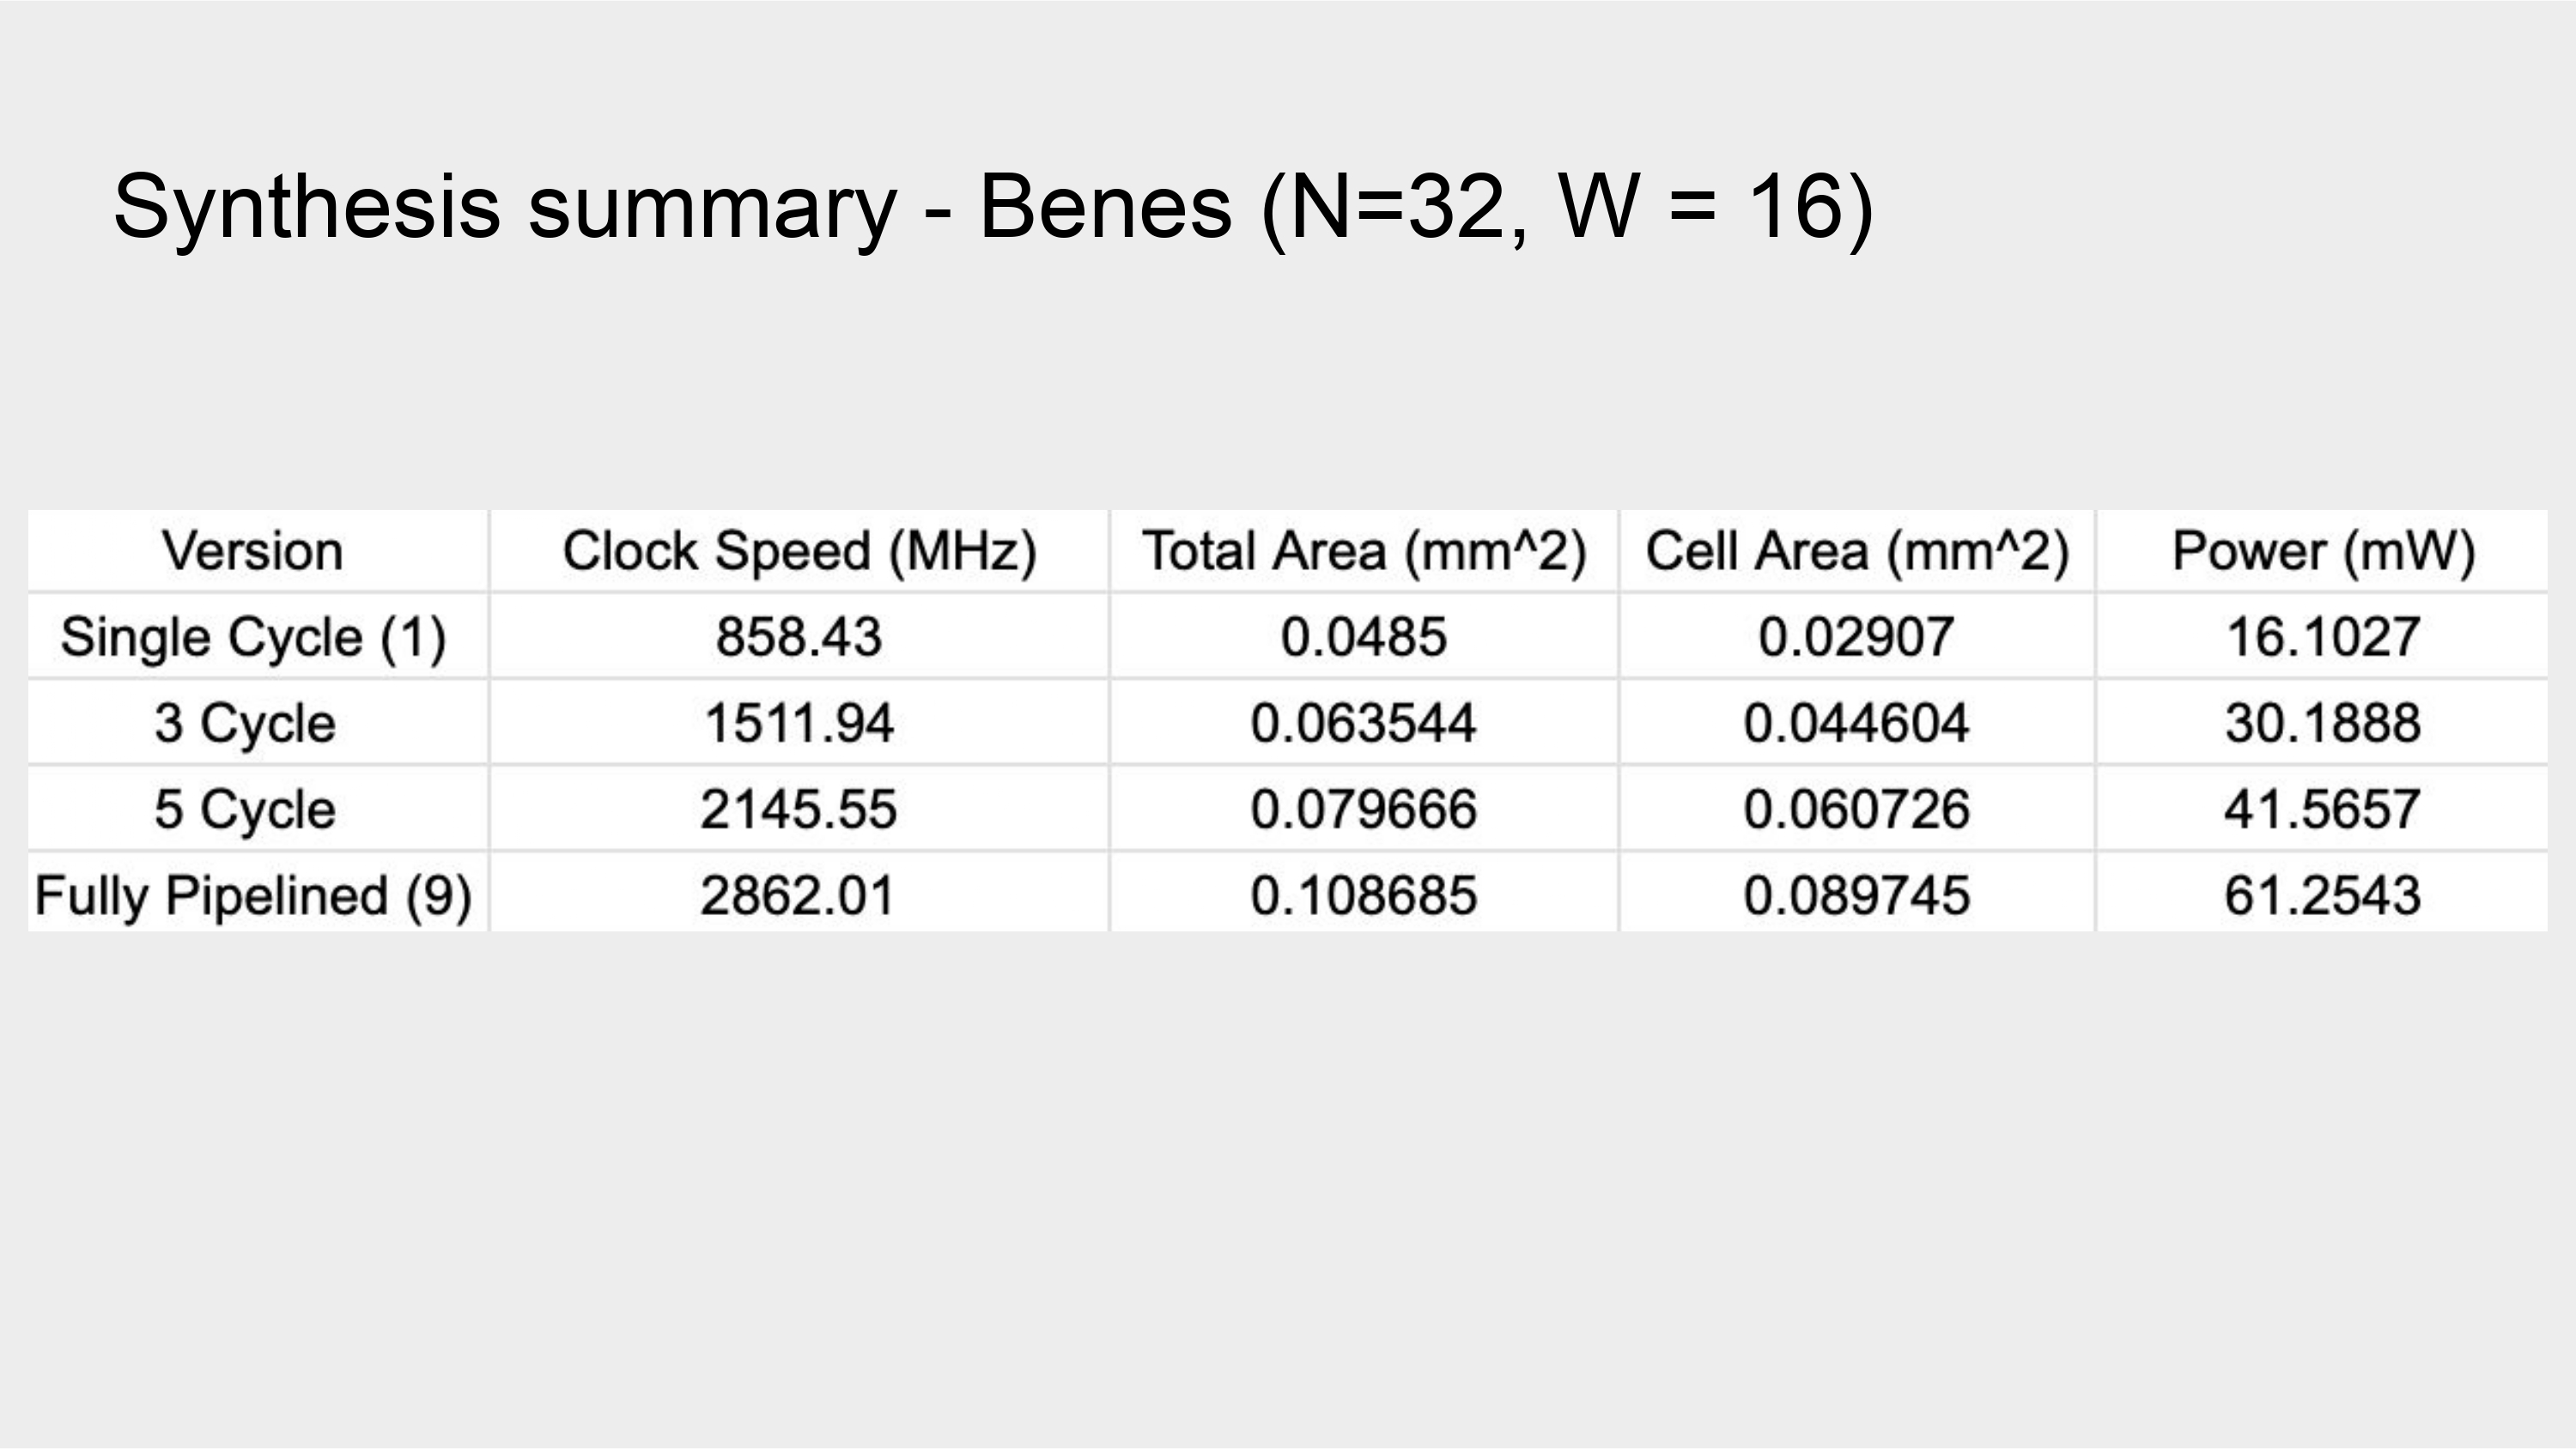Viewport: 2576px width, 1449px height.
Task: Select the 'Version' column header cell
Action: pyautogui.click(x=253, y=551)
